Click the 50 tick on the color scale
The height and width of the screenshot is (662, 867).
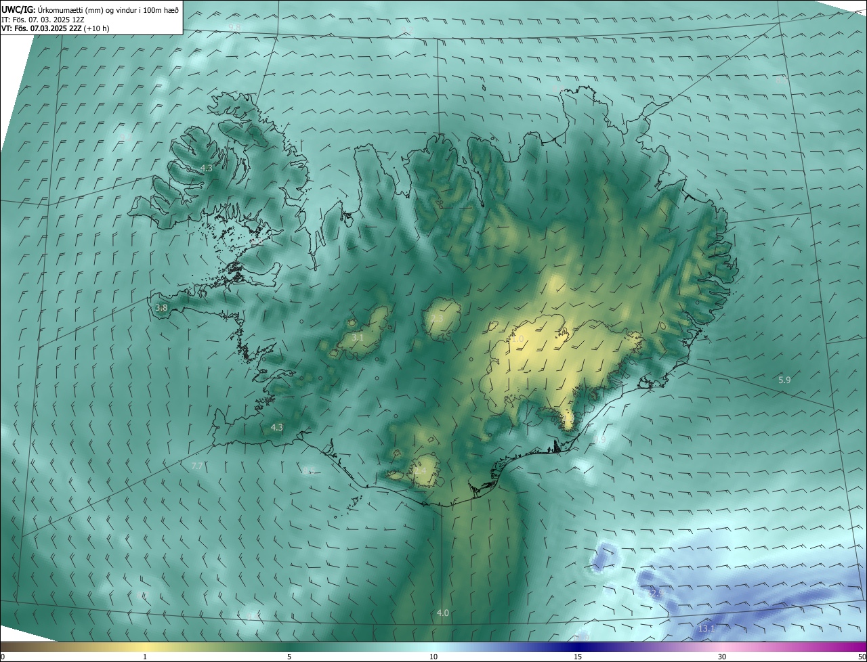pyautogui.click(x=862, y=657)
